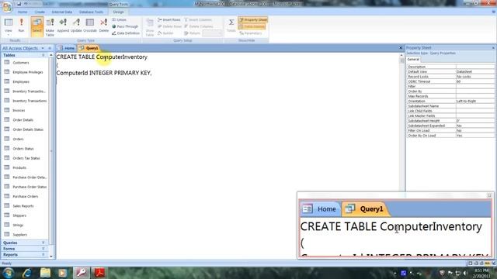497x279 pixels.
Task: Click the Union query button
Action: (119, 19)
